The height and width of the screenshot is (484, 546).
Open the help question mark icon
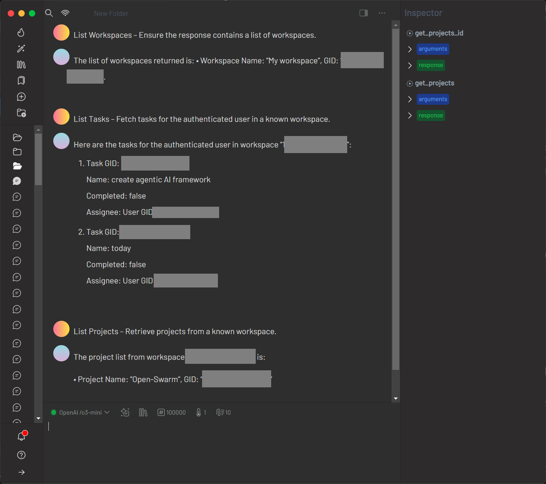[21, 455]
